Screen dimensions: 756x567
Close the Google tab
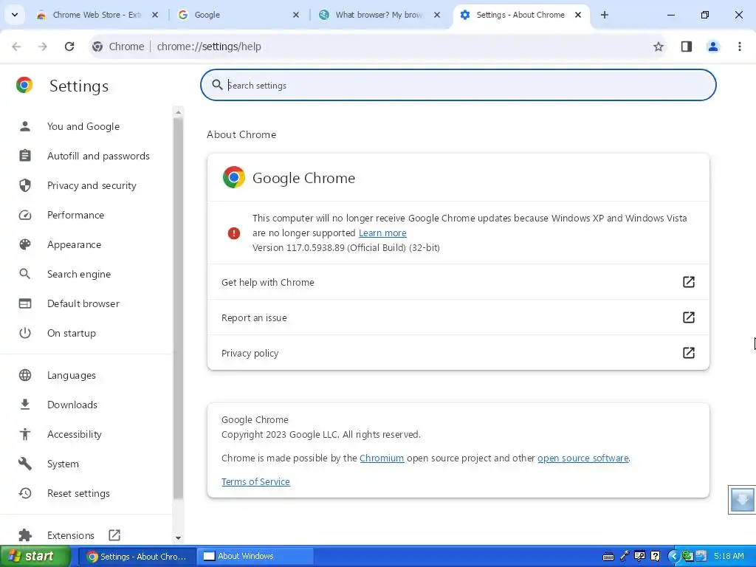296,15
